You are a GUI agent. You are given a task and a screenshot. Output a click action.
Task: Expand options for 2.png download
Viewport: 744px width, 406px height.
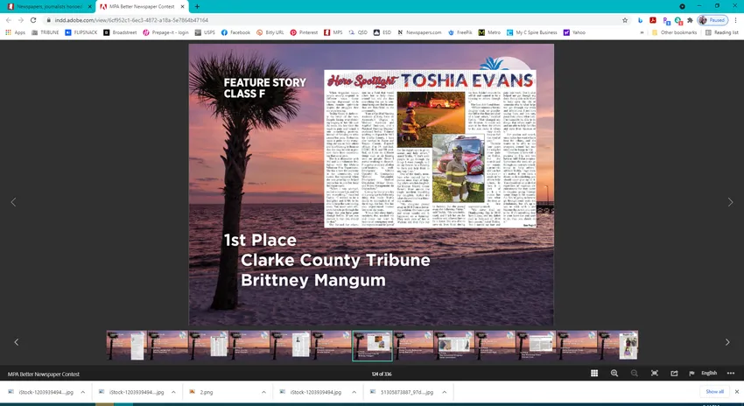tap(264, 392)
